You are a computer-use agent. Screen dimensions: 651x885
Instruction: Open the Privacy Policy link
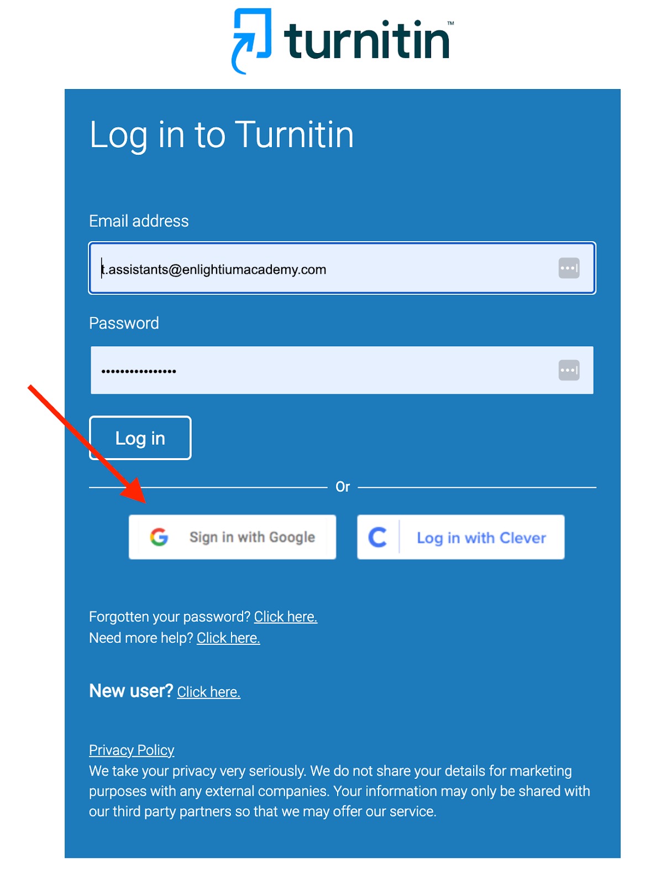coord(132,750)
